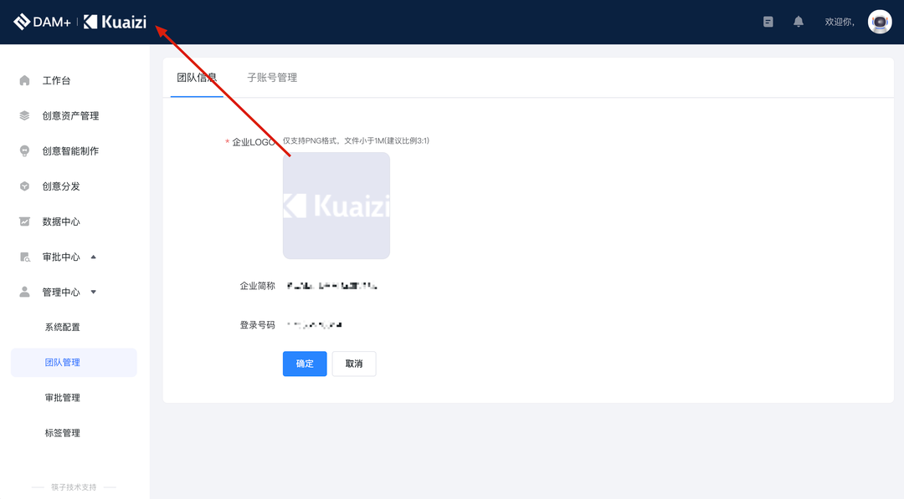Screen dimensions: 904x499
Task: Click the DAM+ logo in header
Action: [x=42, y=22]
